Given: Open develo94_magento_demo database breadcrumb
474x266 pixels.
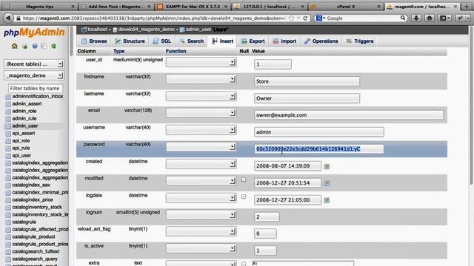Looking at the screenshot, I should pos(147,30).
